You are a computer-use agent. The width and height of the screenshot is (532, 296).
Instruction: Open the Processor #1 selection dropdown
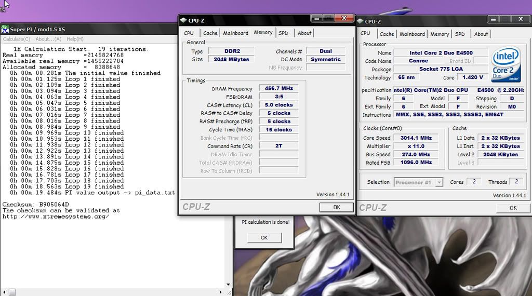coord(439,182)
